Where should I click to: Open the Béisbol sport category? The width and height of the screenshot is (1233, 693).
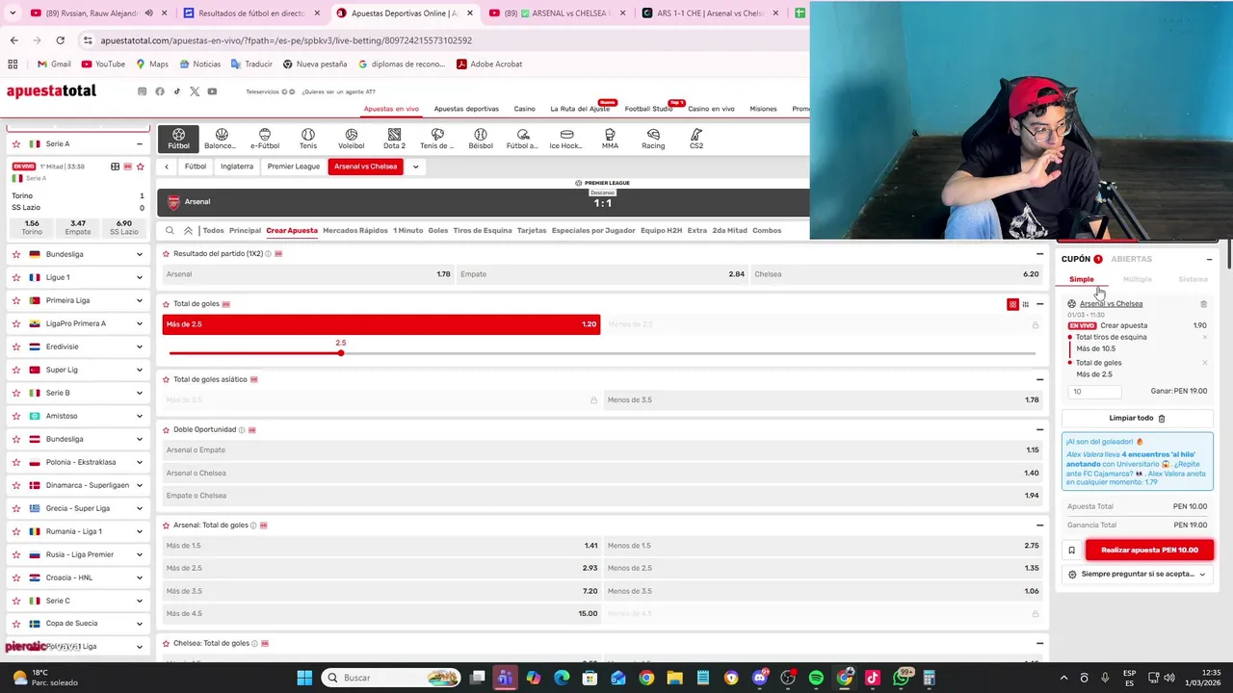click(481, 139)
